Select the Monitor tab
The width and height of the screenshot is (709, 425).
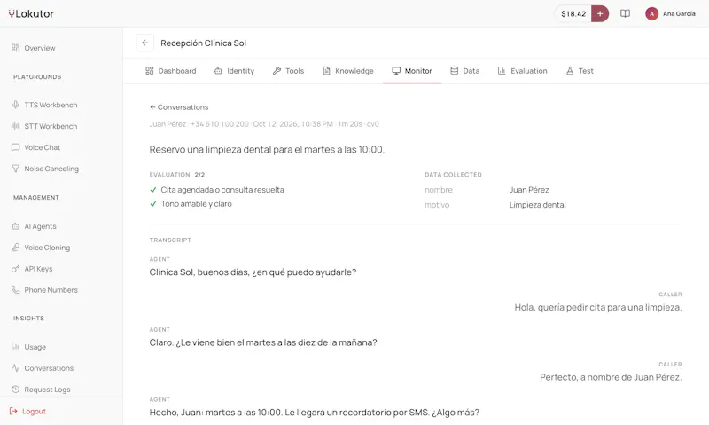click(412, 71)
